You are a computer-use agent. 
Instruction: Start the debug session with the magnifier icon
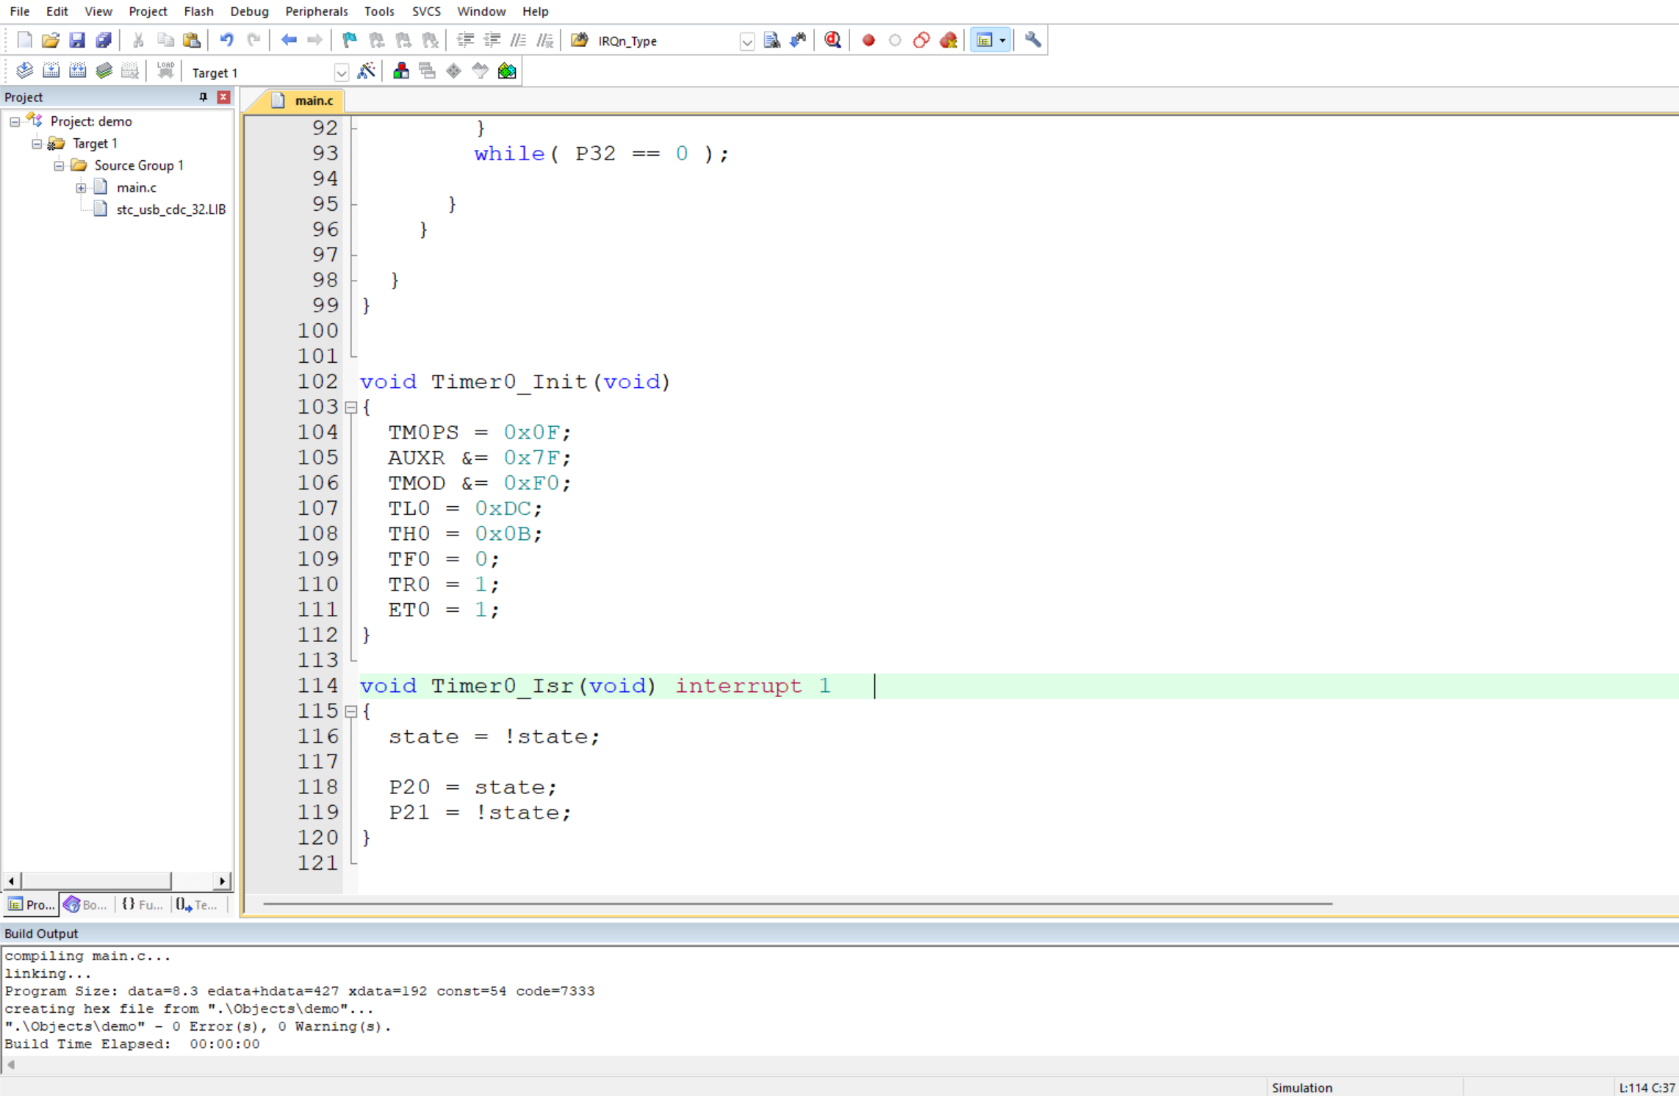(x=833, y=40)
